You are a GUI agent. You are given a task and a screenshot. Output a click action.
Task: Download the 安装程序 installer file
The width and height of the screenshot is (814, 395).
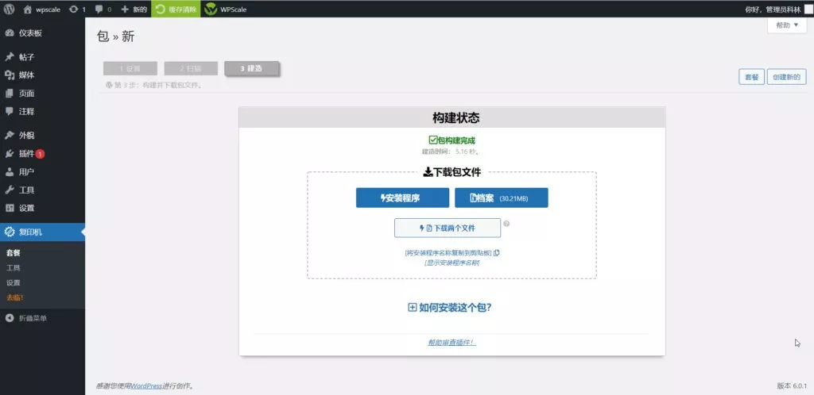click(x=402, y=197)
